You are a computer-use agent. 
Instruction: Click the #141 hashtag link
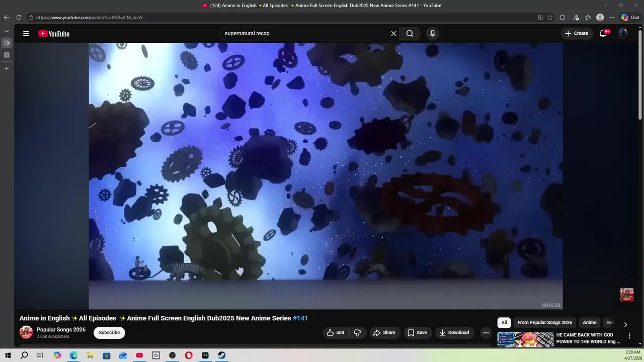click(x=300, y=318)
